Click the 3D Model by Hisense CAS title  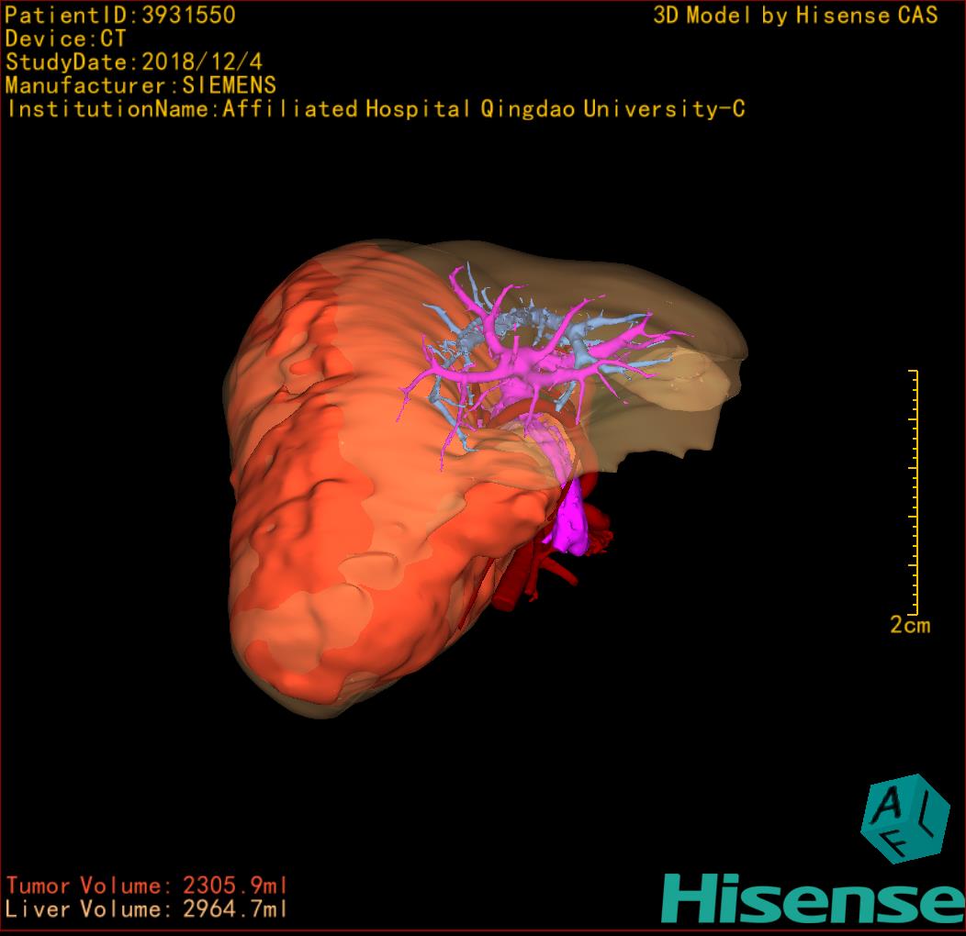[x=795, y=16]
